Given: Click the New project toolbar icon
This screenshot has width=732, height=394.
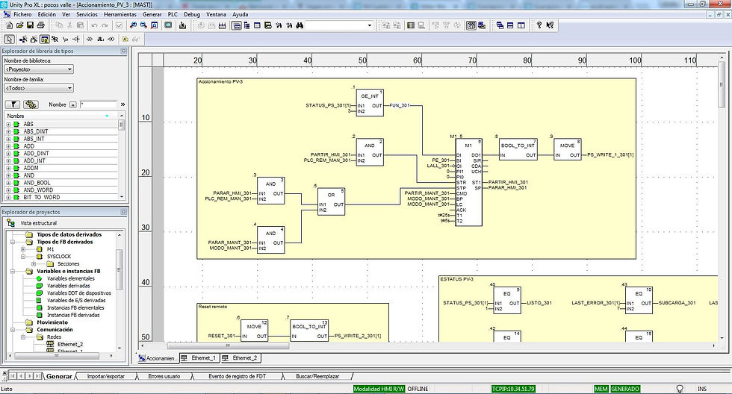Looking at the screenshot, I should 9,25.
